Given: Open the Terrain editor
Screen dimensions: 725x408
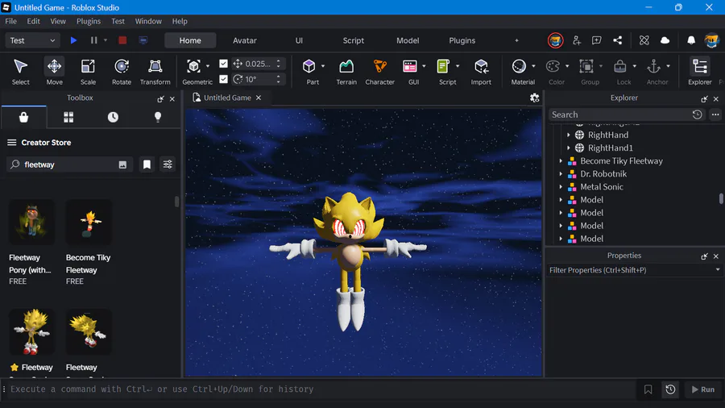Looking at the screenshot, I should (x=346, y=71).
